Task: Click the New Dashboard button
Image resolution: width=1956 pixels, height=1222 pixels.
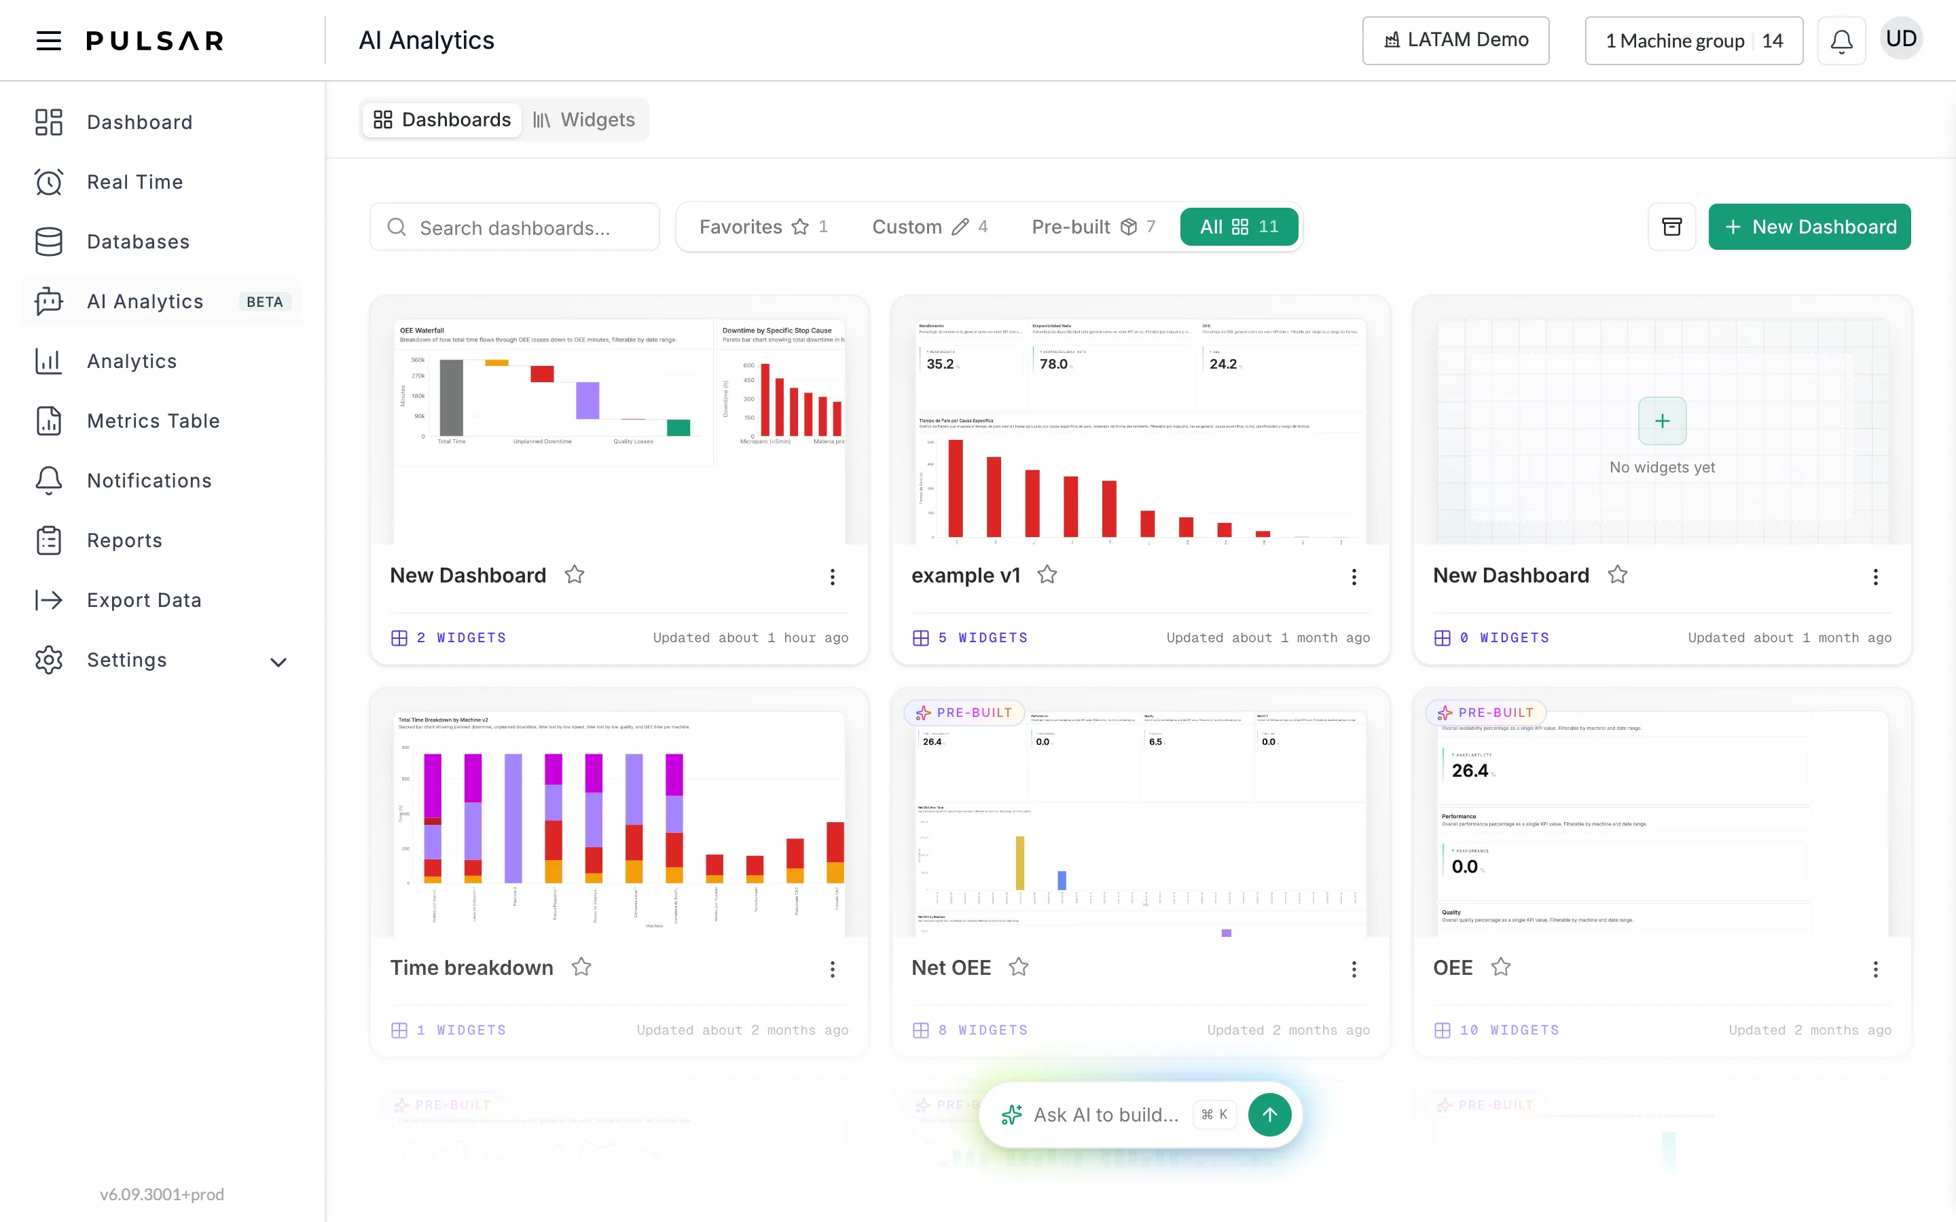Action: (1810, 226)
